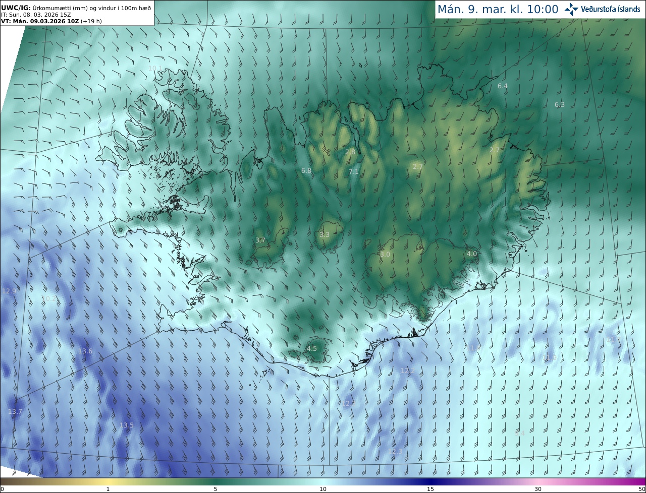This screenshot has width=646, height=493.
Task: Click the 3.7 value label
Action: (260, 240)
